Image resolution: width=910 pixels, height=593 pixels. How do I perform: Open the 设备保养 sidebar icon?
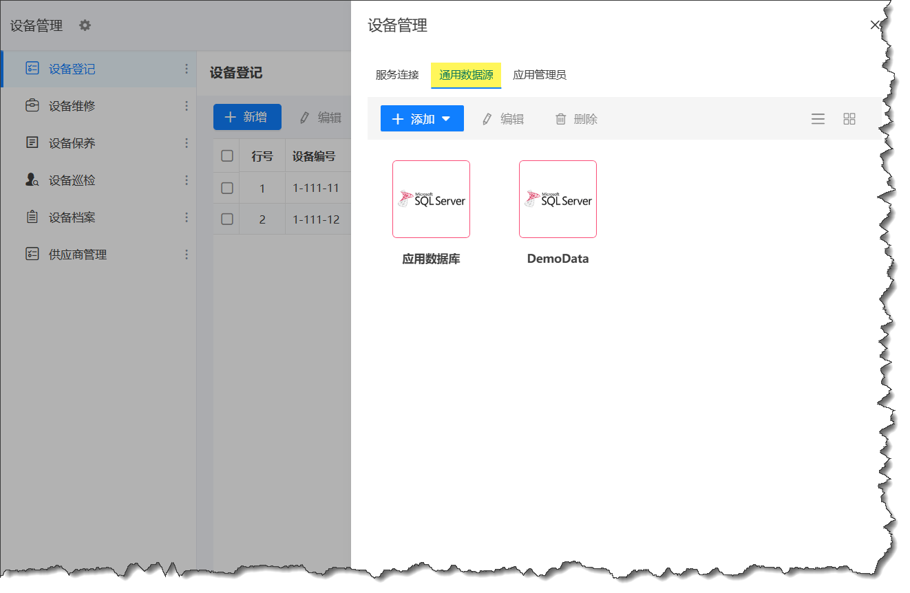click(x=32, y=143)
